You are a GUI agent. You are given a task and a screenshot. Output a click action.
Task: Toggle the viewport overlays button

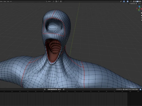(x=128, y=1)
